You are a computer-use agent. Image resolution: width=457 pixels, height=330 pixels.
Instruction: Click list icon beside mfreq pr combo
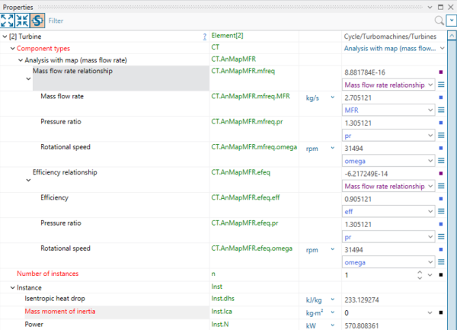(x=441, y=136)
